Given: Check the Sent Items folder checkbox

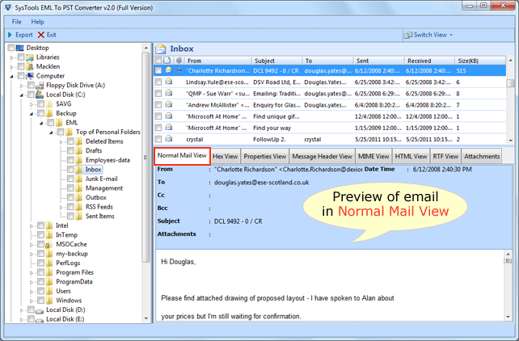Looking at the screenshot, I should click(x=70, y=216).
